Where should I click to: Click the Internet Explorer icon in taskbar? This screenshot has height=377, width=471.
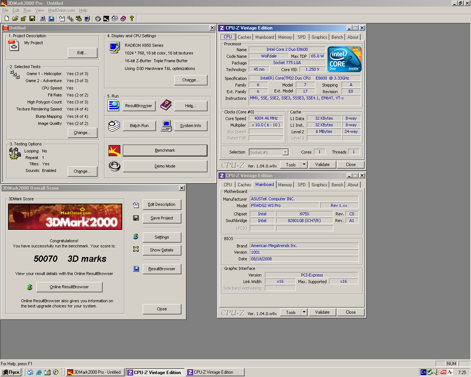[39, 372]
